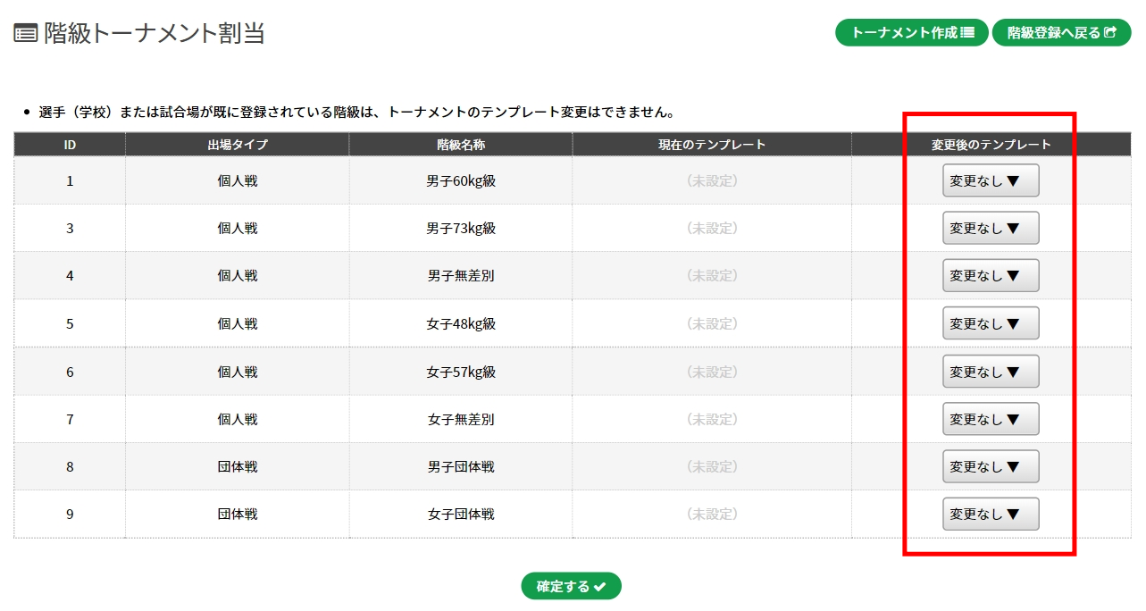Image resolution: width=1146 pixels, height=611 pixels.
Task: Confirm changes with the 確定する button
Action: 571,586
